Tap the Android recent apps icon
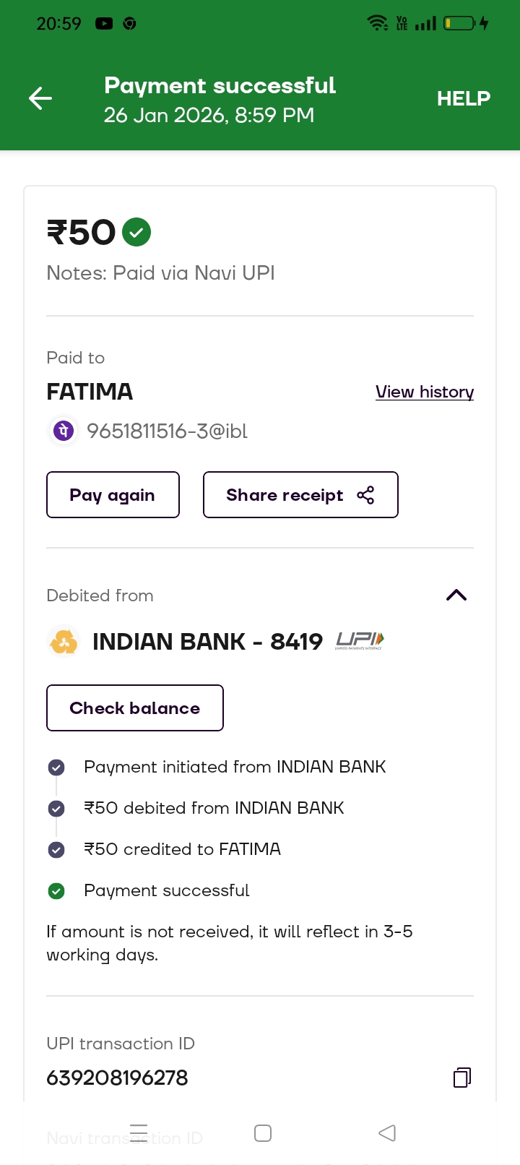 tap(139, 1132)
